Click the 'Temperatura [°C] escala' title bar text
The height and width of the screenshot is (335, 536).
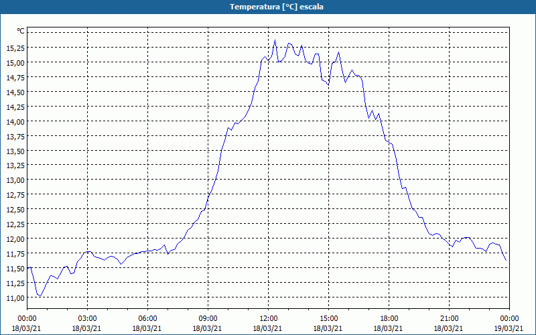point(277,7)
